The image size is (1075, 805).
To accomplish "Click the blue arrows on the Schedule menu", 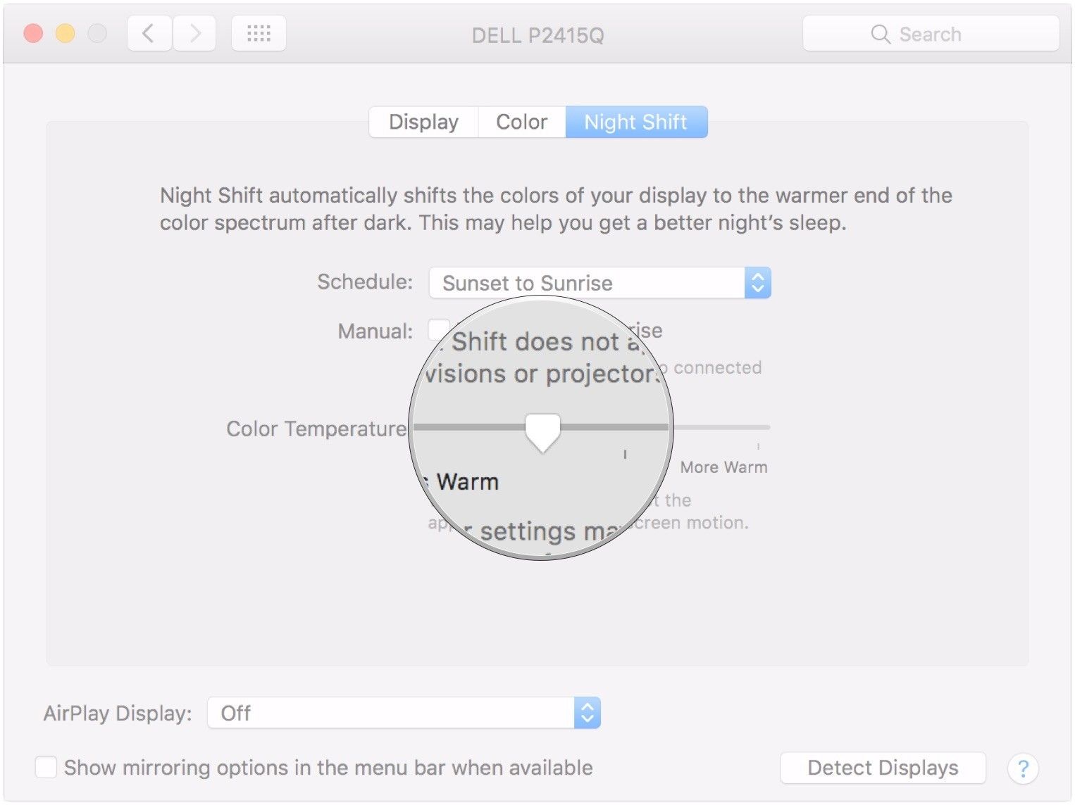I will pyautogui.click(x=757, y=283).
